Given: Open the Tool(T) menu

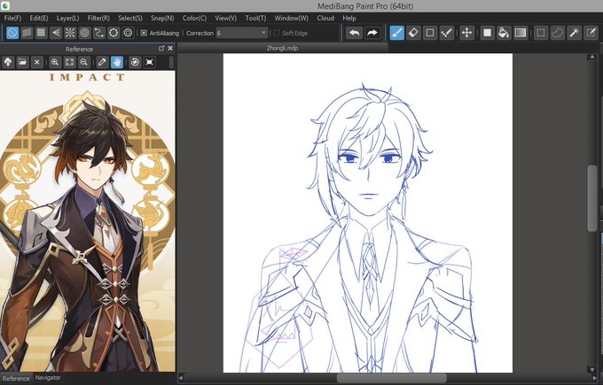Looking at the screenshot, I should point(255,18).
